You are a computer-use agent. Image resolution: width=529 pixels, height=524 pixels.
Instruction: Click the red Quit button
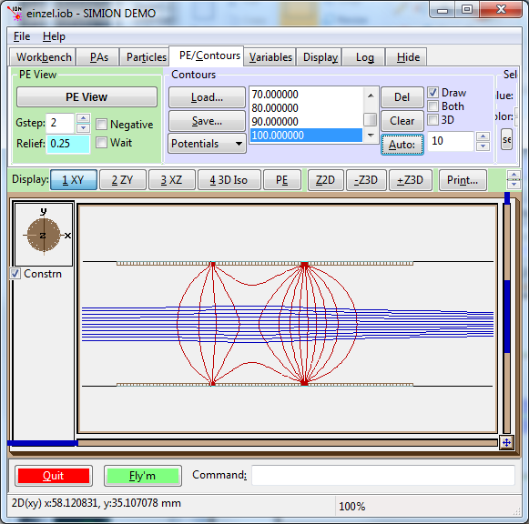tap(54, 476)
